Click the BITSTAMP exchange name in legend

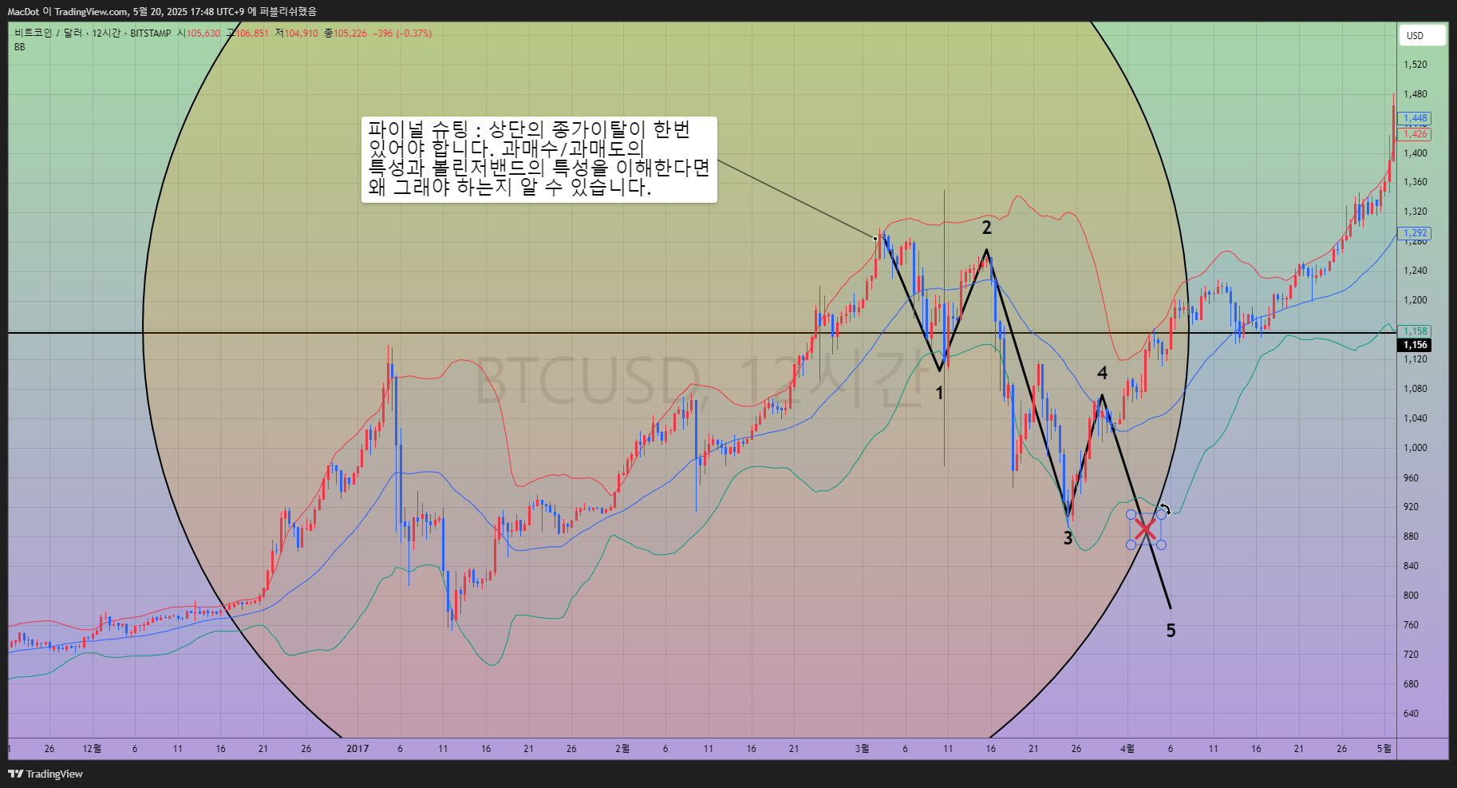[x=150, y=34]
